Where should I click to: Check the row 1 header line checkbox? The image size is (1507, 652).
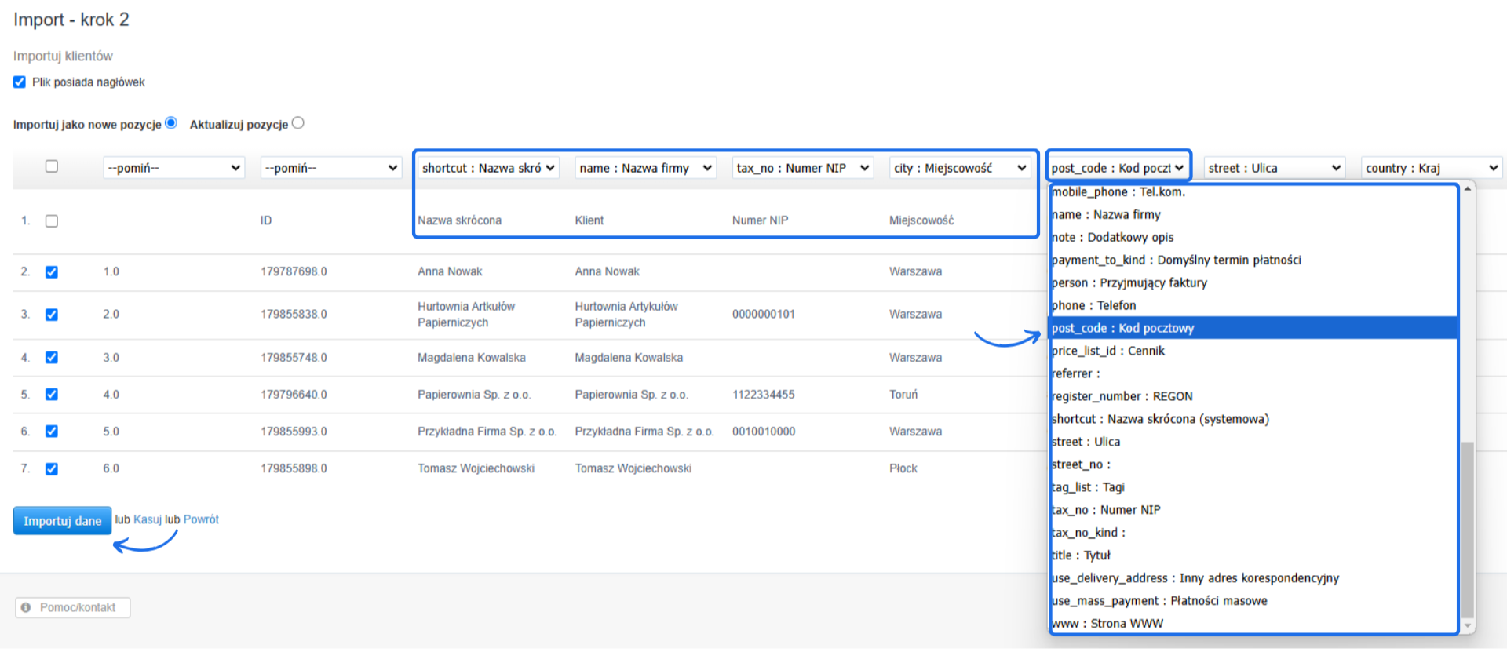(52, 221)
